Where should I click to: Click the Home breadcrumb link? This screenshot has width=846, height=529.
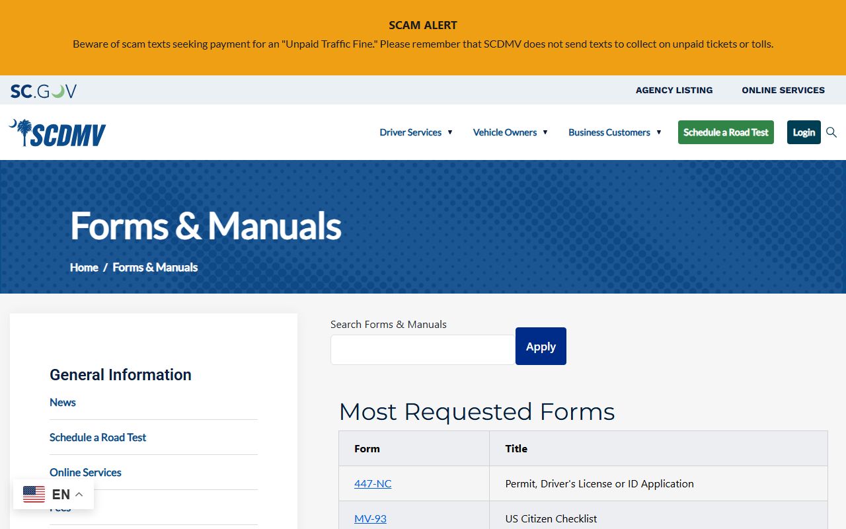tap(84, 267)
